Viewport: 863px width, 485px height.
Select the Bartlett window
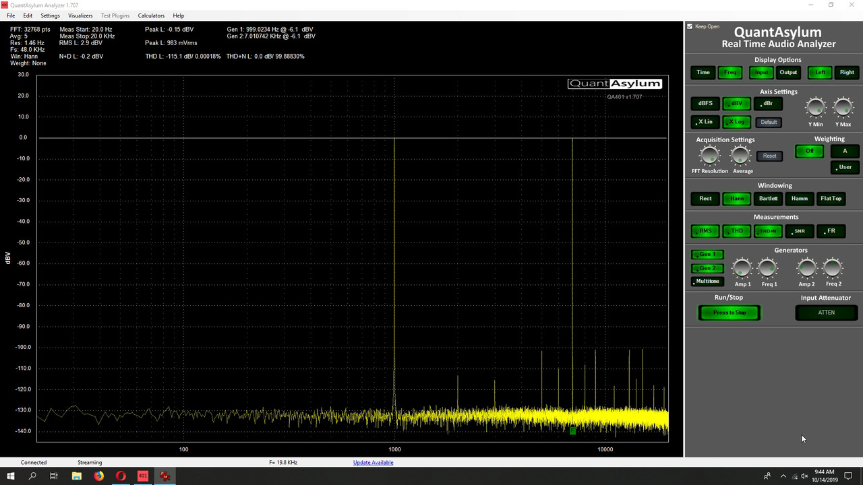coord(768,199)
